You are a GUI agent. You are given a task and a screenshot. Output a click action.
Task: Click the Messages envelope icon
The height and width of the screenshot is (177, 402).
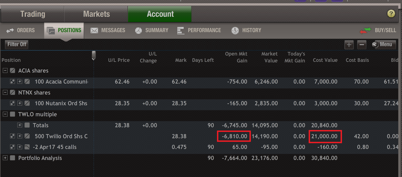[x=94, y=31]
